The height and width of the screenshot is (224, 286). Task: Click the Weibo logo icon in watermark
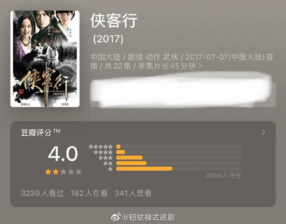(116, 217)
